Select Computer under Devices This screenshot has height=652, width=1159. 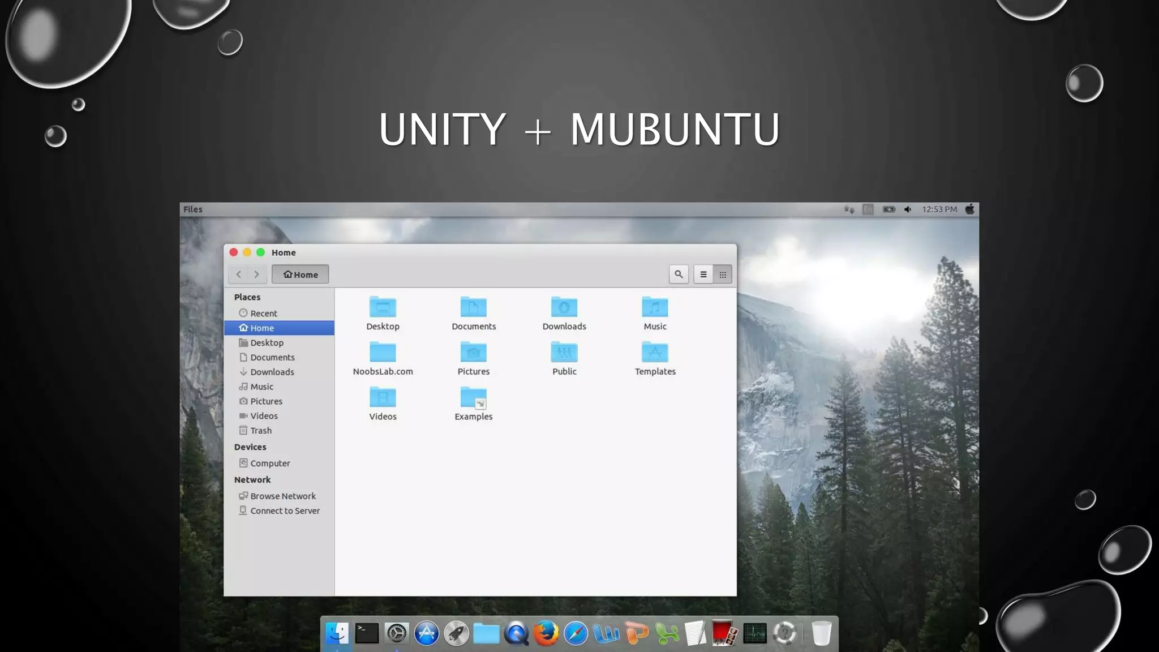[279, 463]
